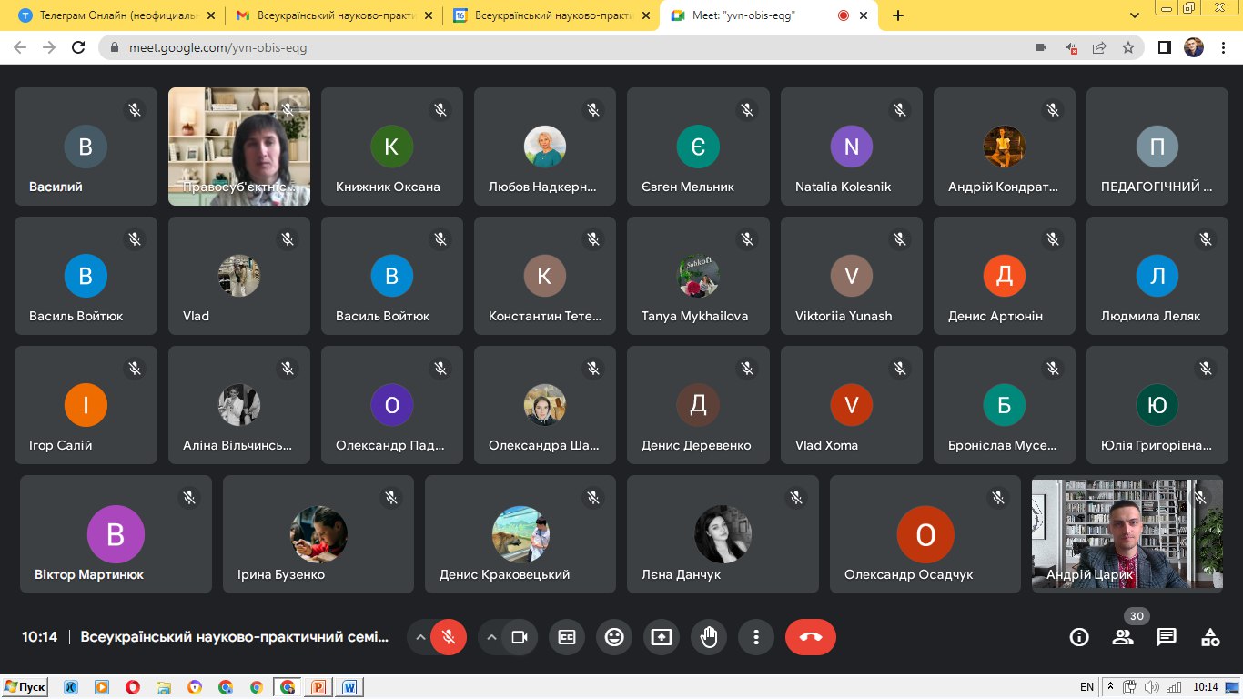Expand audio settings arrow beside microphone
This screenshot has height=699, width=1243.
click(419, 637)
